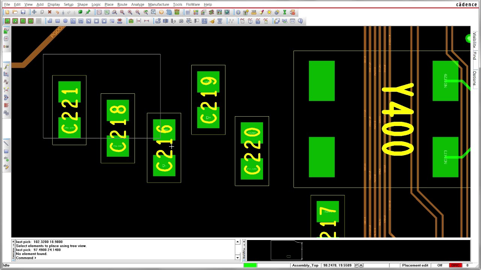Click the green pushpin Fix icon
The width and height of the screenshot is (481, 270).
(88, 12)
